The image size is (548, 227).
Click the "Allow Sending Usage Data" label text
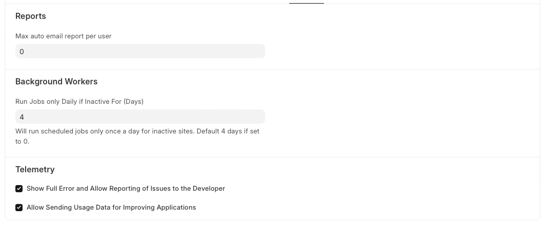click(x=111, y=208)
